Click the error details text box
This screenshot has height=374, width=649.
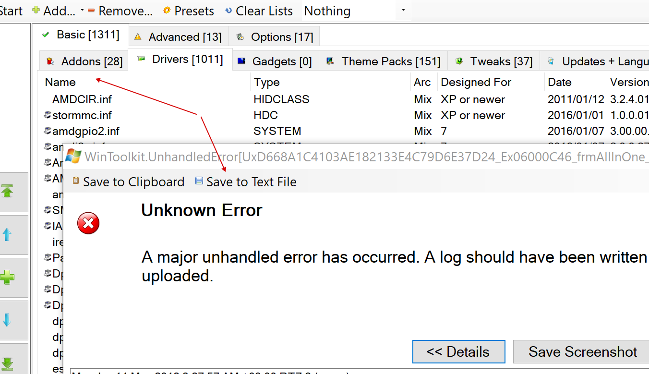tap(360, 372)
